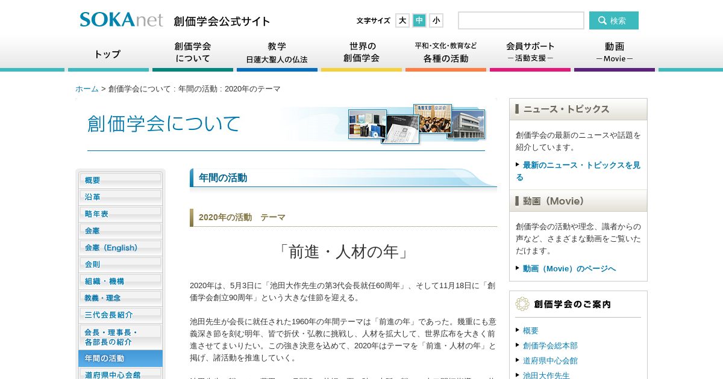The image size is (723, 379).
Task: Open 道府県中心会館 link in ご案内 panel
Action: pyautogui.click(x=550, y=360)
